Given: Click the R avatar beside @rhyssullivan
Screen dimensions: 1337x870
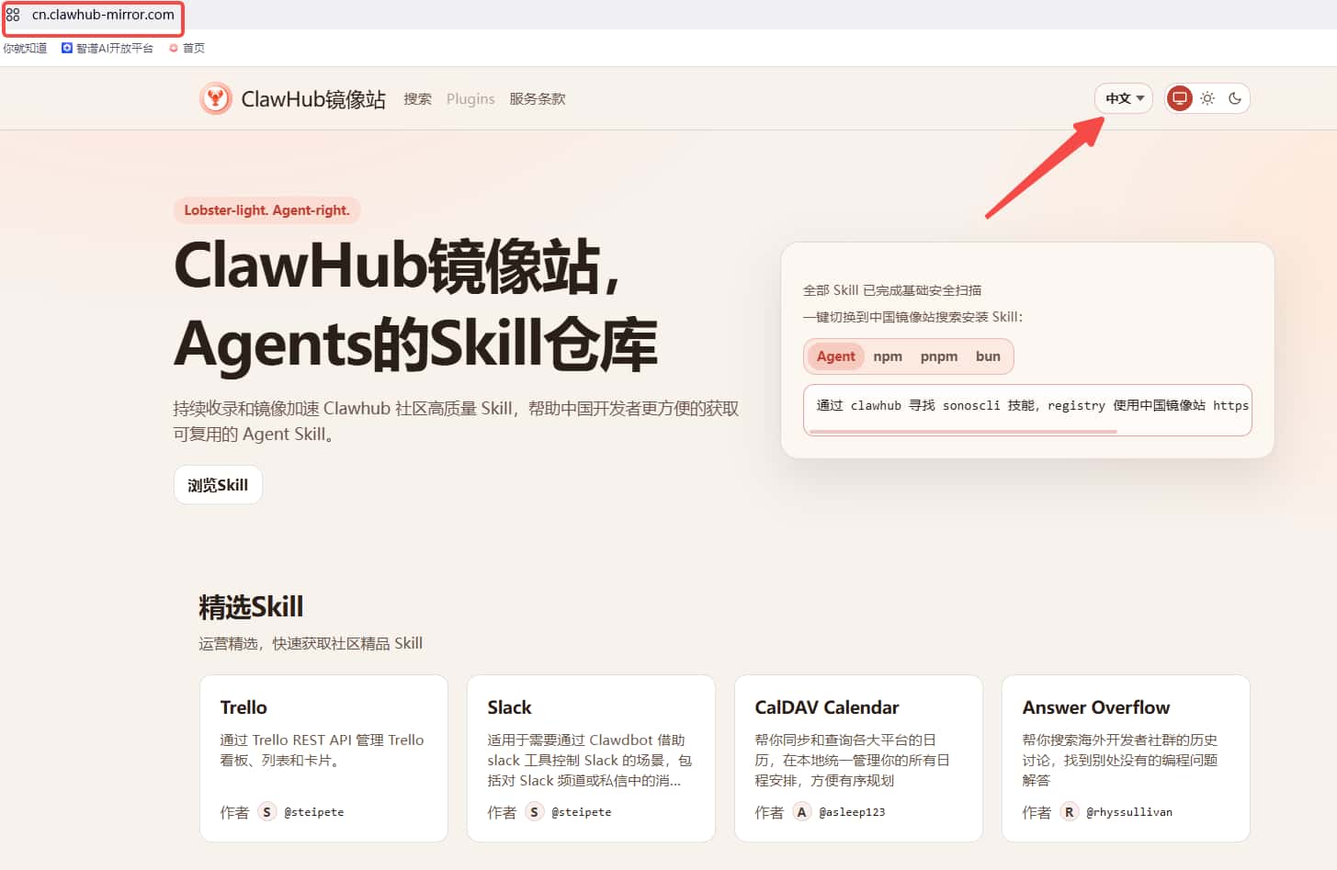Looking at the screenshot, I should [1069, 812].
